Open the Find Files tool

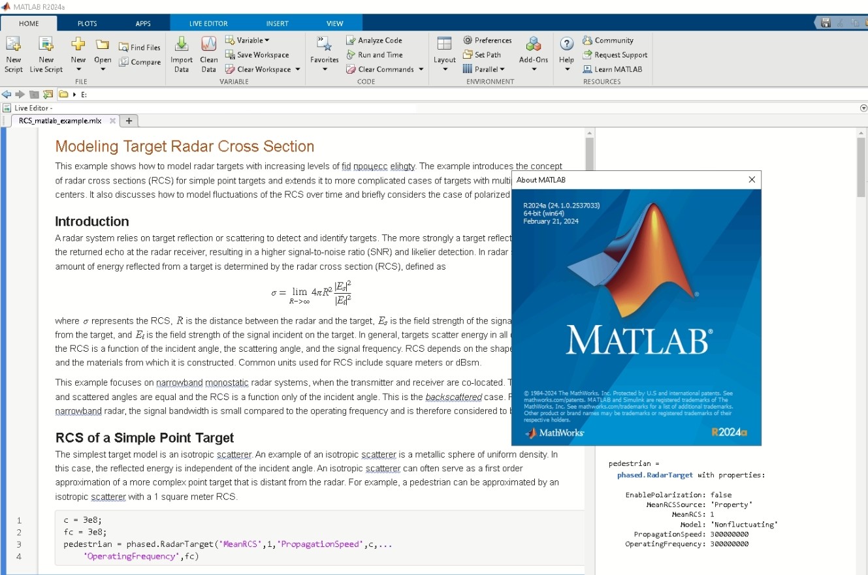pos(140,48)
